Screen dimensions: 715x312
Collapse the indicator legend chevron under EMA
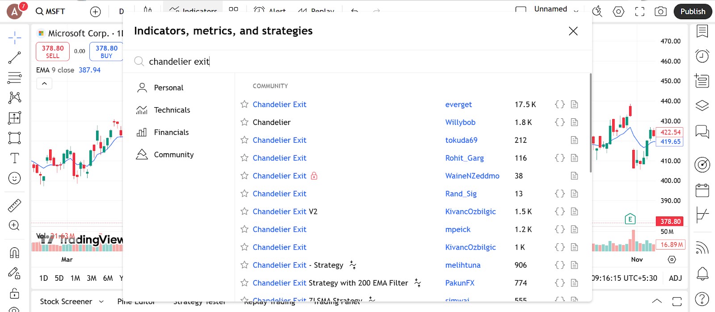coord(44,83)
